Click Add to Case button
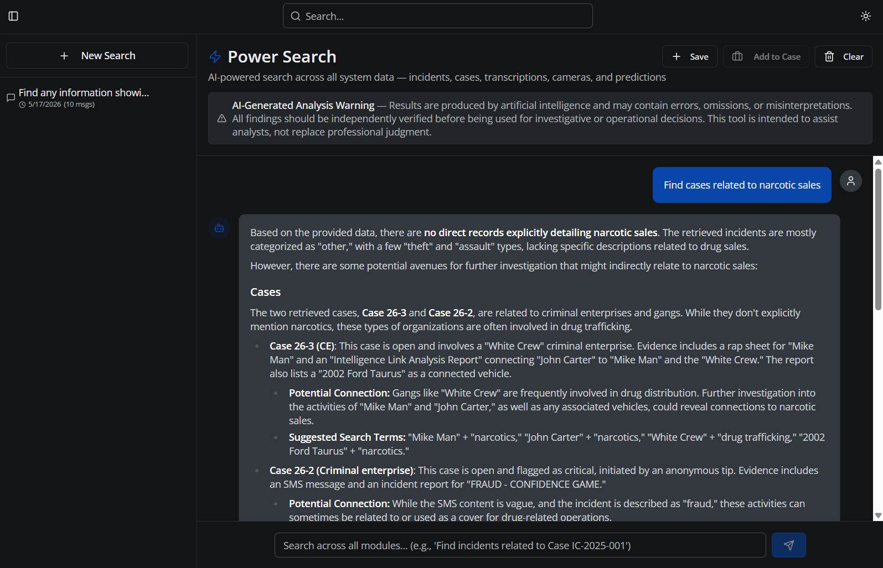 (x=766, y=56)
